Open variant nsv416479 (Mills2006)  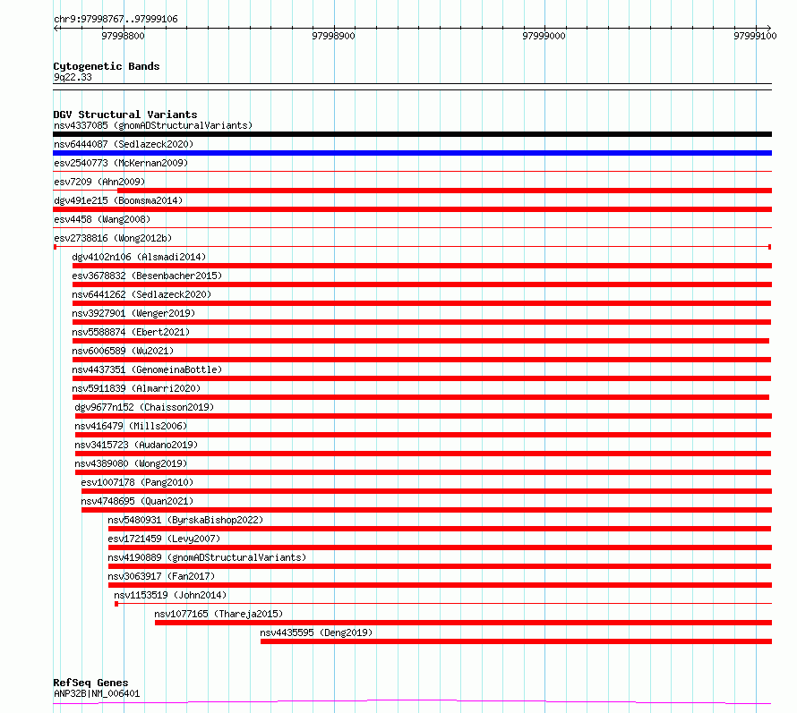pos(131,426)
